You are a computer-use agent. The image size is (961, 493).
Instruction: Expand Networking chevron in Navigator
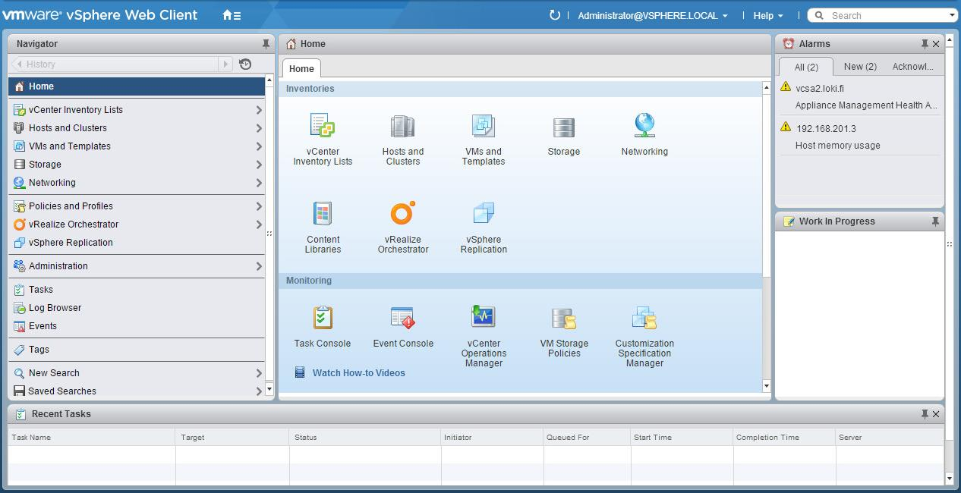tap(259, 183)
